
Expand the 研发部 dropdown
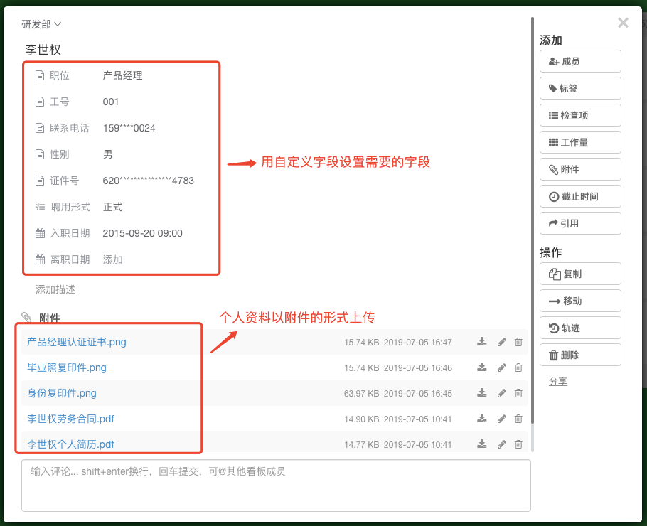pos(41,24)
